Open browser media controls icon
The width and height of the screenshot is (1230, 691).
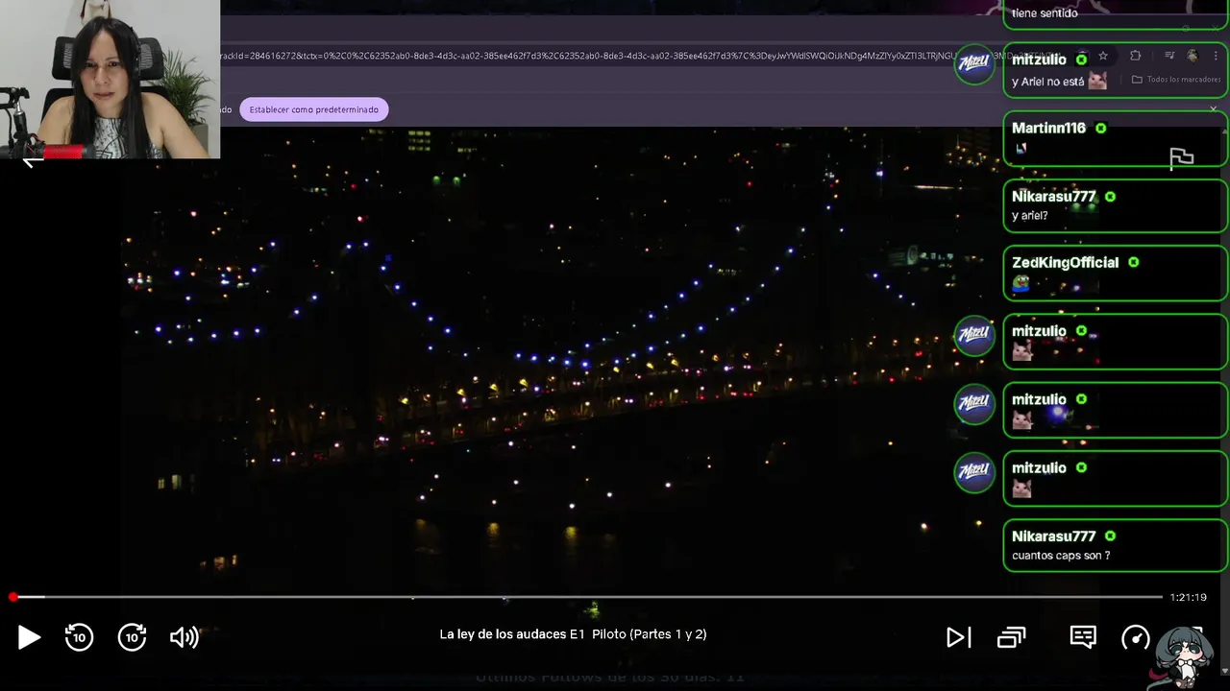coord(1169,56)
